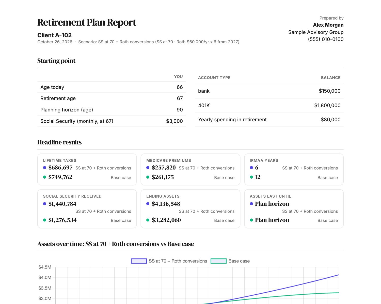Image resolution: width=381 pixels, height=304 pixels.
Task: Click base case ending assets $3,282,060
Action: [x=166, y=220]
